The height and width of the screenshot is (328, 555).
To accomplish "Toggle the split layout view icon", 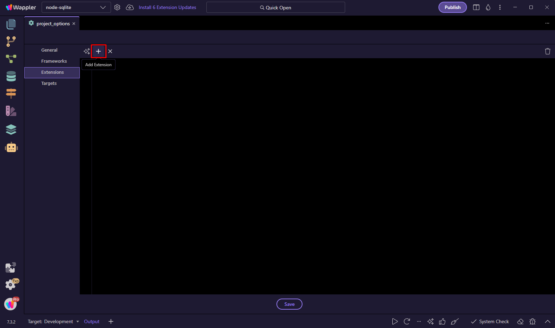I will coord(476,7).
